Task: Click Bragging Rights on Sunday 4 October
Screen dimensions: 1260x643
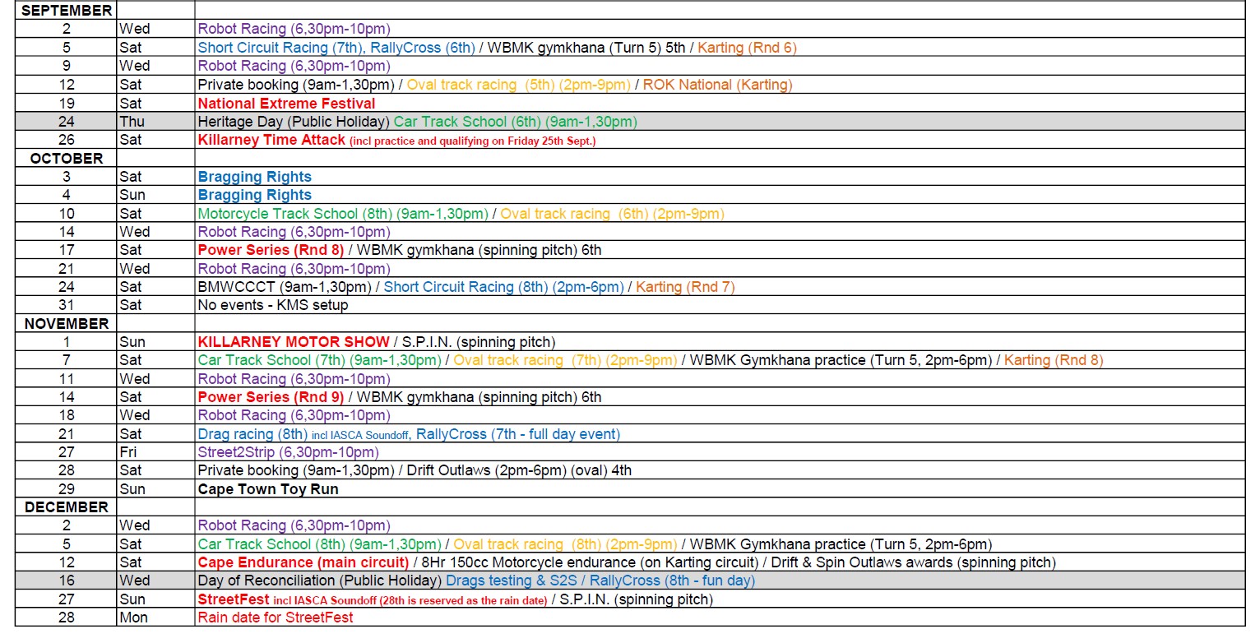Action: pyautogui.click(x=254, y=195)
